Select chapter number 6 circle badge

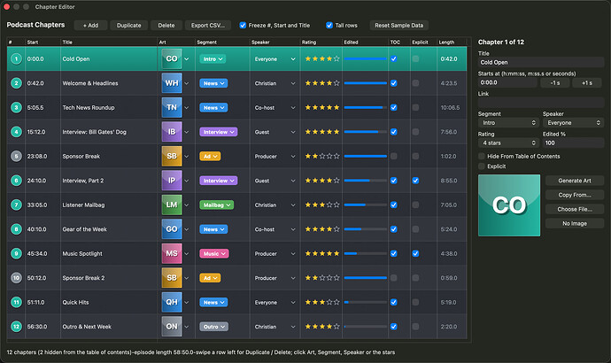pyautogui.click(x=16, y=181)
